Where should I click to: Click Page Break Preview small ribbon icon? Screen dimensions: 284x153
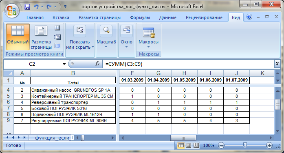pyautogui.click(x=57, y=28)
